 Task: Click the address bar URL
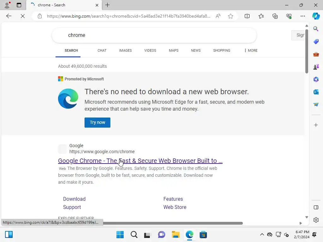(x=129, y=16)
